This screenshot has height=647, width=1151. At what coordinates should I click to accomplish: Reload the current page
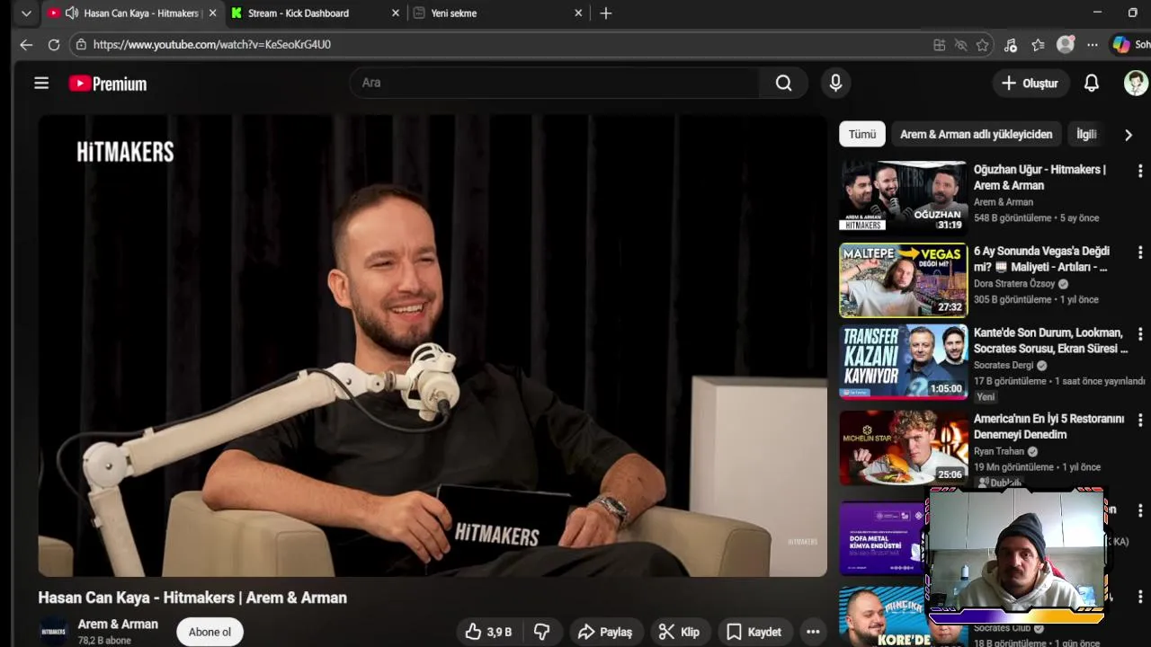tap(54, 44)
